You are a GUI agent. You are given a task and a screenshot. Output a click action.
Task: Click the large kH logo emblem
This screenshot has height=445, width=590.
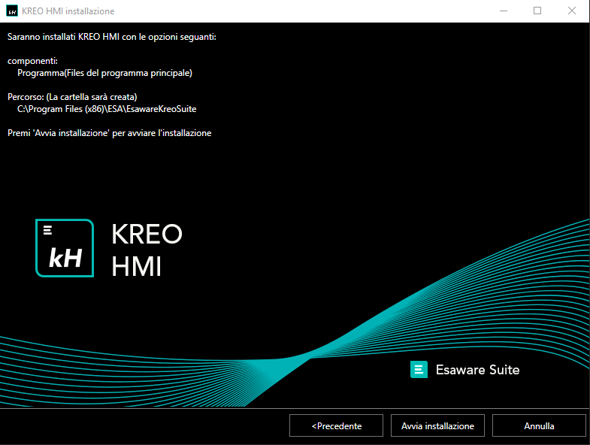65,248
